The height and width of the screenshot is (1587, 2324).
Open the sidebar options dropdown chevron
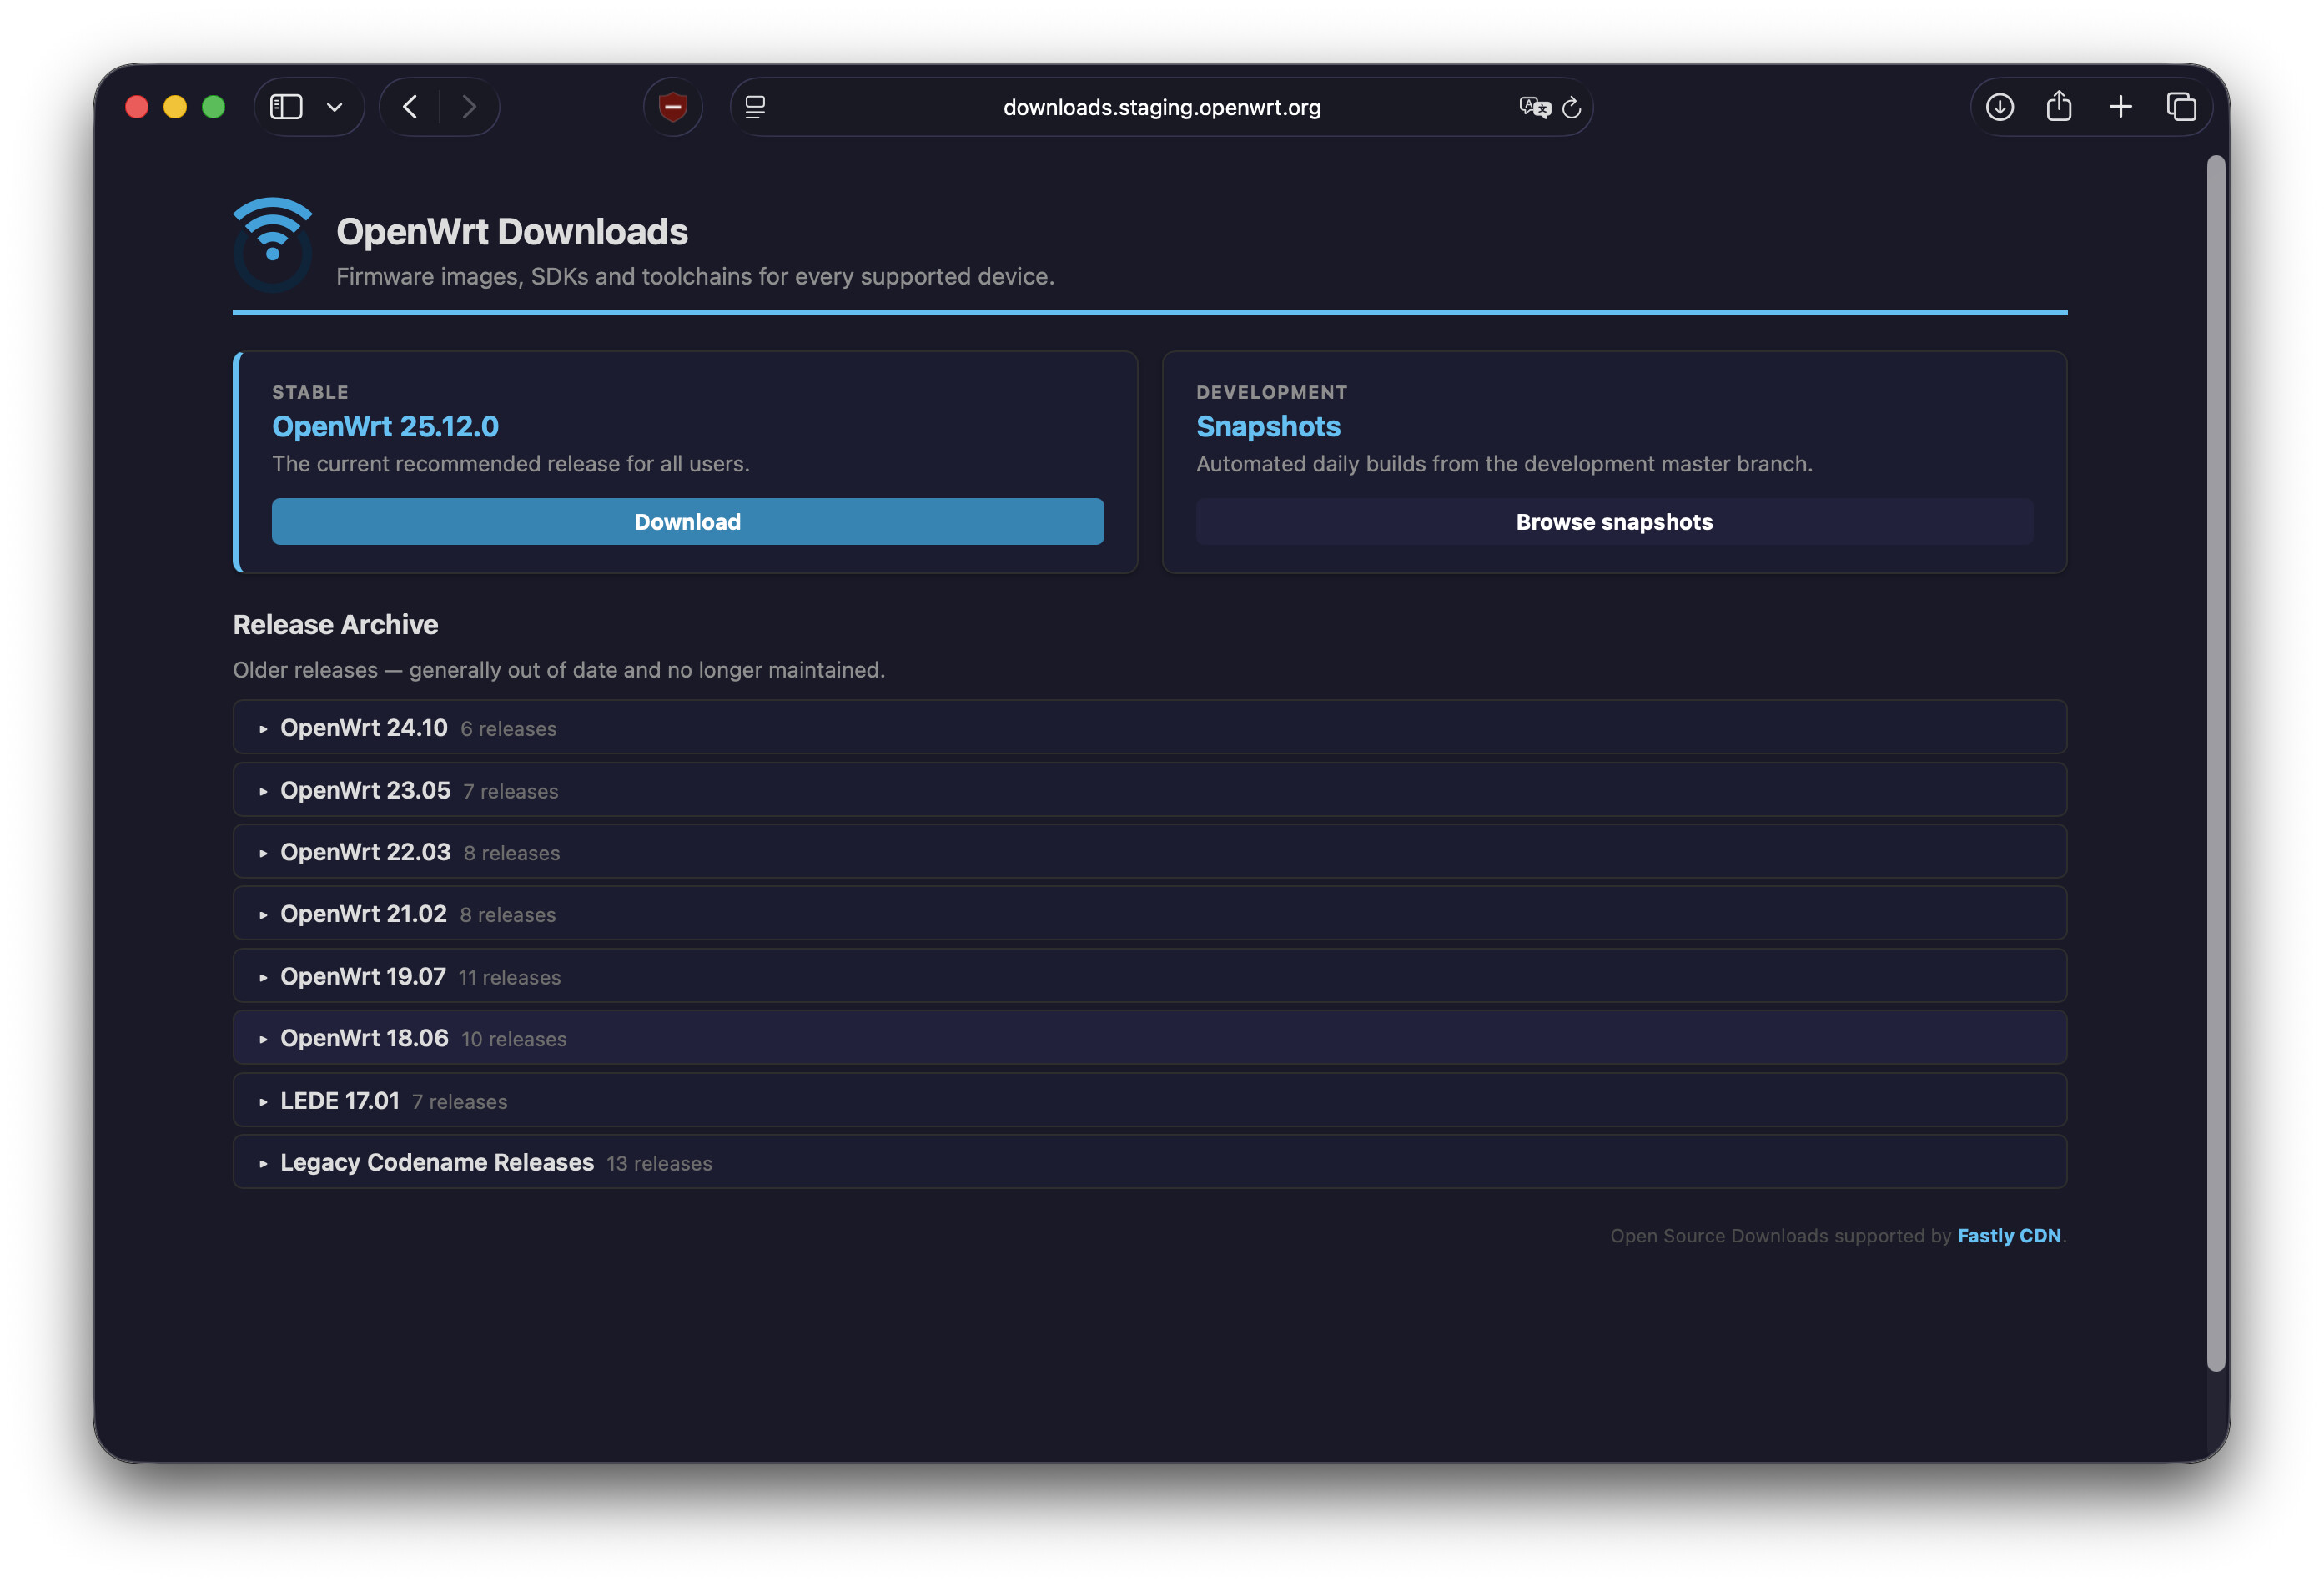tap(335, 107)
